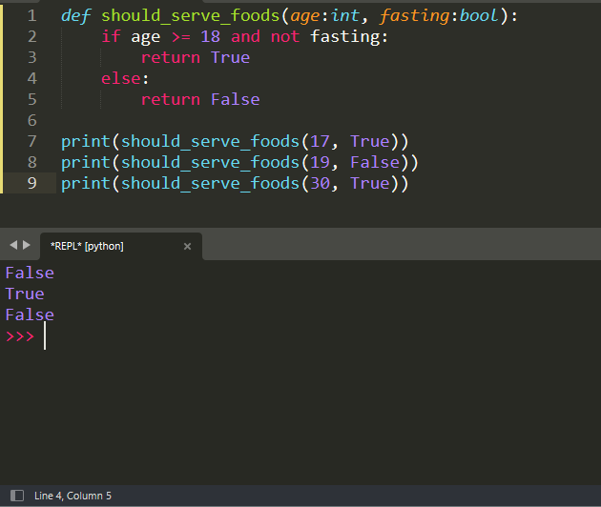Click the first False output in REPL
601x507 pixels.
tap(30, 273)
